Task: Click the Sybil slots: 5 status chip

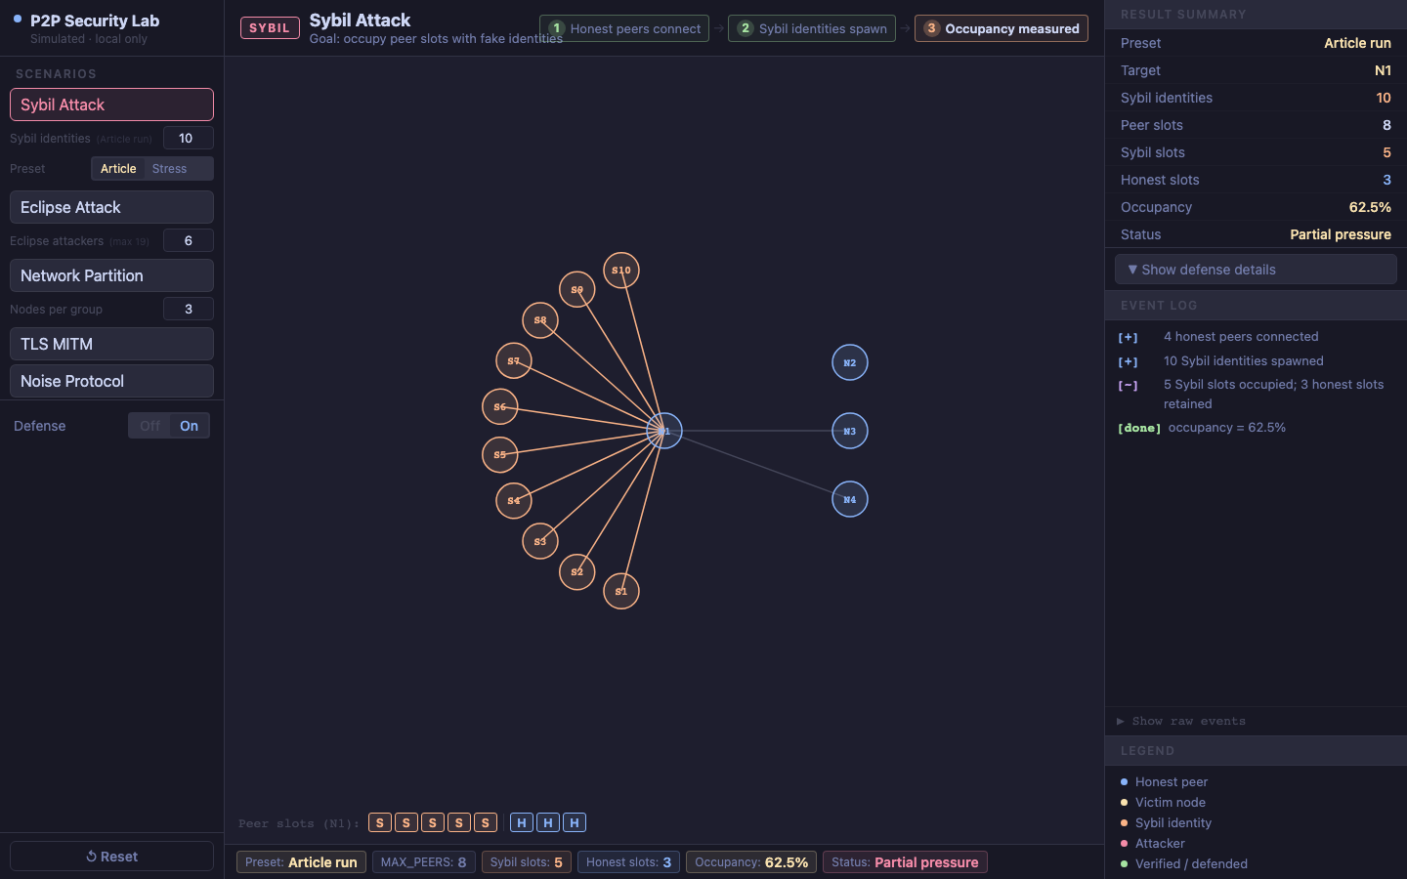Action: (527, 862)
